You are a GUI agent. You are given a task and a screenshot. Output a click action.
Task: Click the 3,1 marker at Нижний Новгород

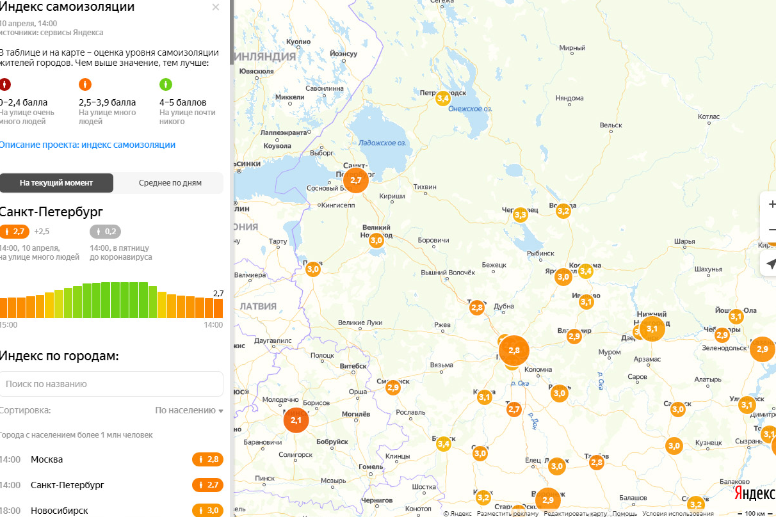[x=652, y=328]
